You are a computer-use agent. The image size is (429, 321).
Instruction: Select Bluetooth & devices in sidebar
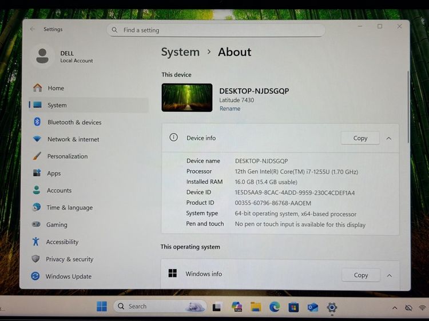(89, 122)
